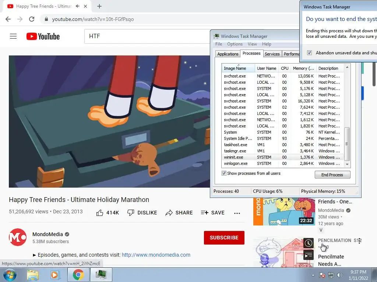The width and height of the screenshot is (377, 282).
Task: Click the YouTube search box containing HTF
Action: tap(147, 36)
